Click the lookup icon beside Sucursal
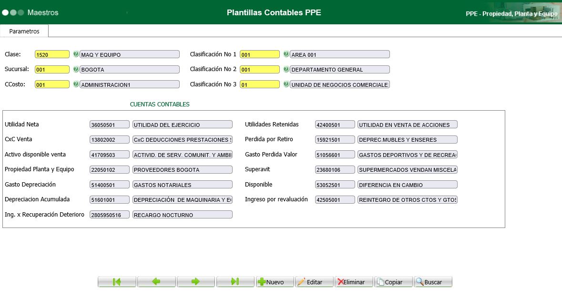This screenshot has width=562, height=301. pyautogui.click(x=76, y=69)
